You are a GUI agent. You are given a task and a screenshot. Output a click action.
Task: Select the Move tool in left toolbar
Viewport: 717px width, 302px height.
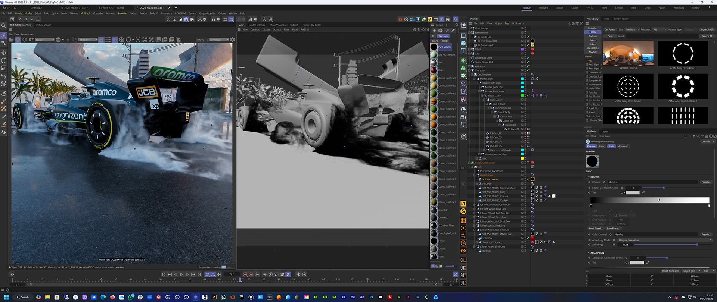tap(4, 53)
